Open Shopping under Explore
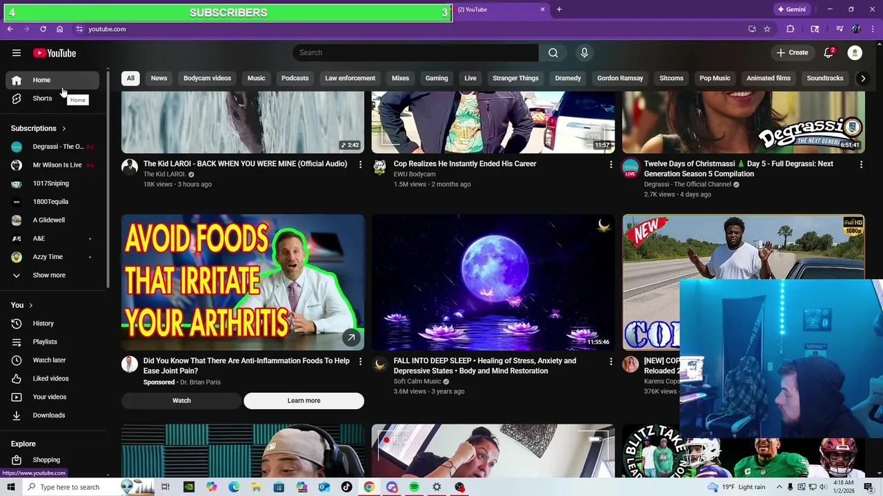 pos(52,459)
